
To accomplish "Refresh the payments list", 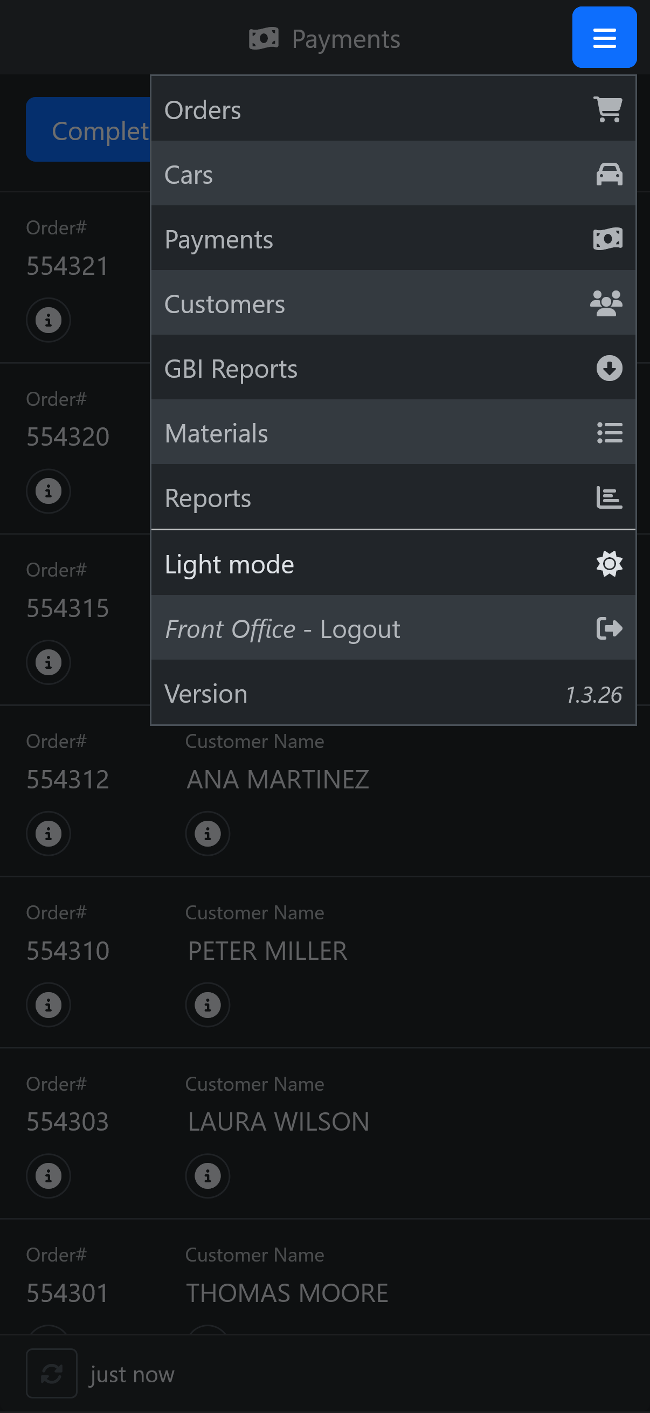I will pos(52,1374).
